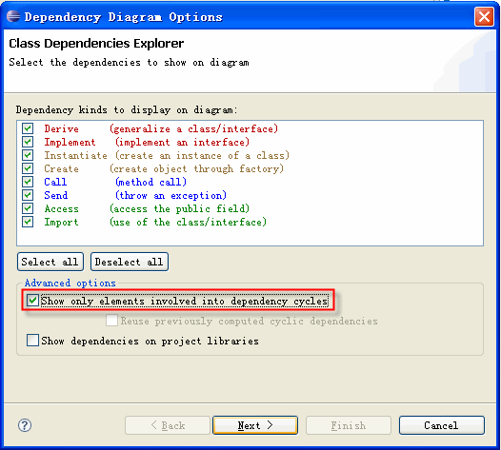Disable the Send dependency checkbox
This screenshot has height=450, width=501.
coord(28,195)
